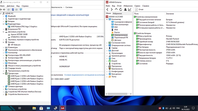198x111 pixels.
Task: Select Имя компьютера in AIDA64 tree
Action: (x=120, y=24)
